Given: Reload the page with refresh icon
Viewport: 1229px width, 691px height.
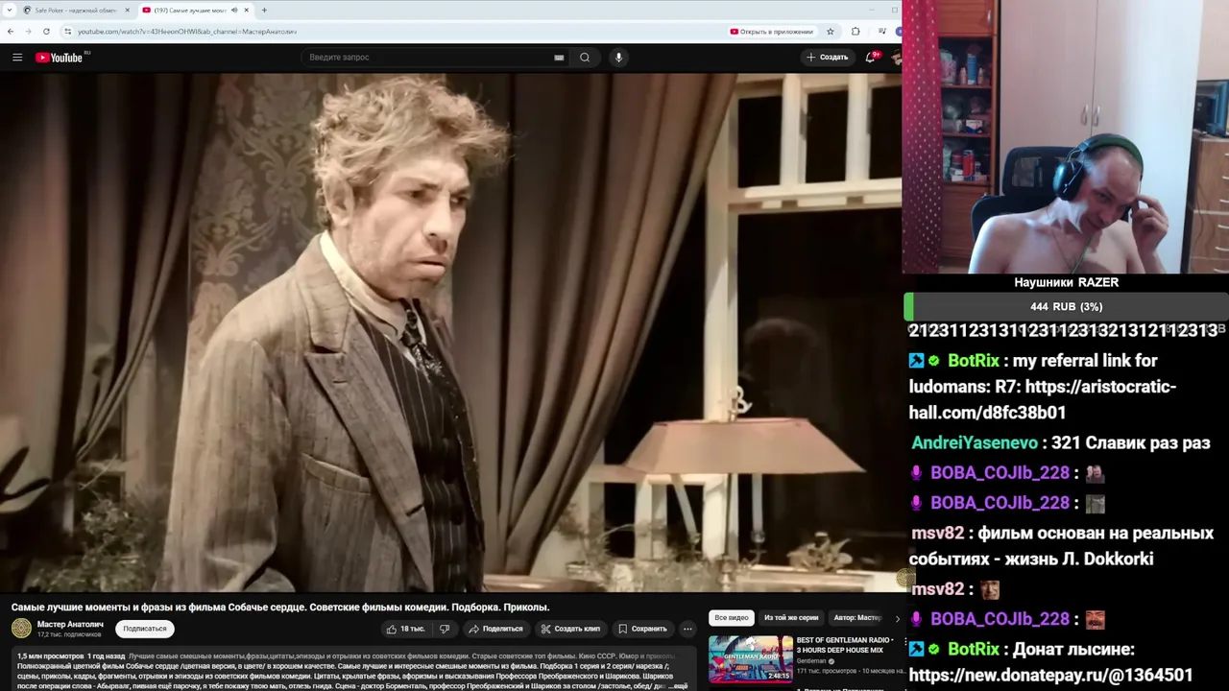Looking at the screenshot, I should tap(46, 32).
